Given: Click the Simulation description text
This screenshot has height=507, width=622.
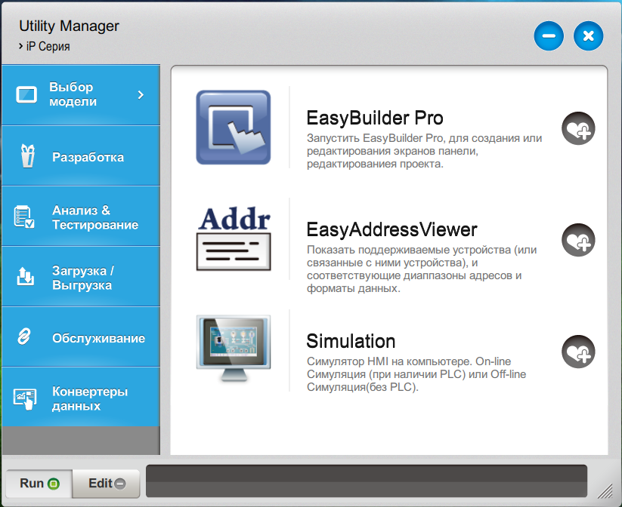Looking at the screenshot, I should tap(416, 374).
